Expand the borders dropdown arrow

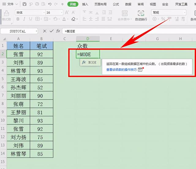pos(41,19)
